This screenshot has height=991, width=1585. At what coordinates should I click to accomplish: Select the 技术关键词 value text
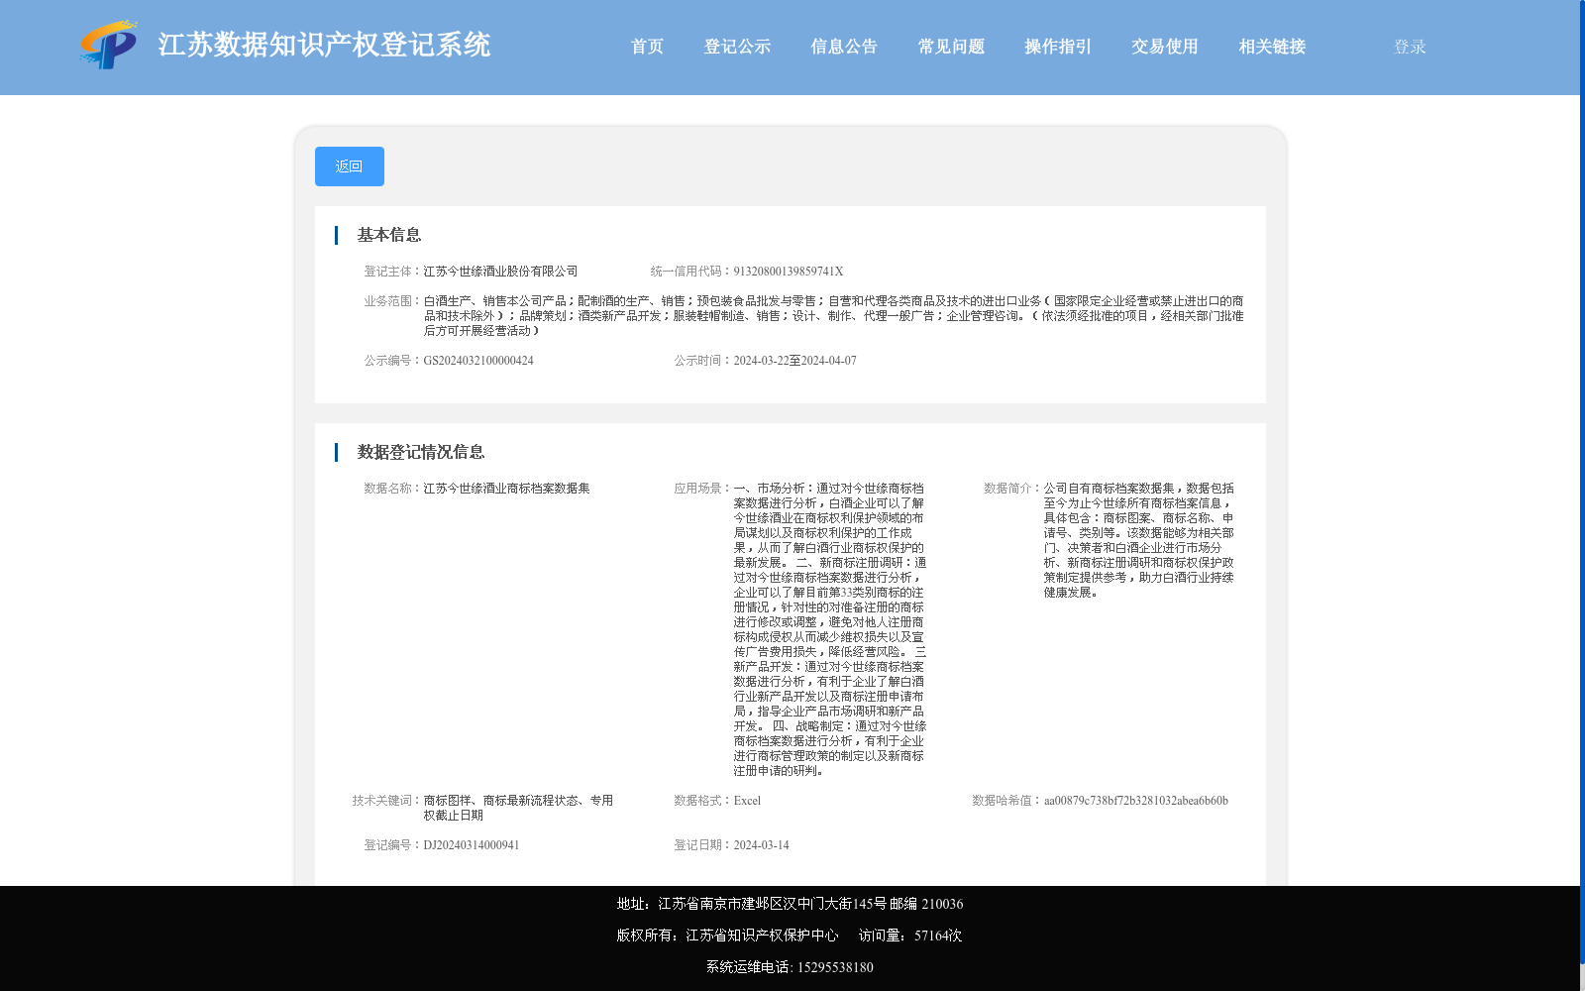(518, 808)
